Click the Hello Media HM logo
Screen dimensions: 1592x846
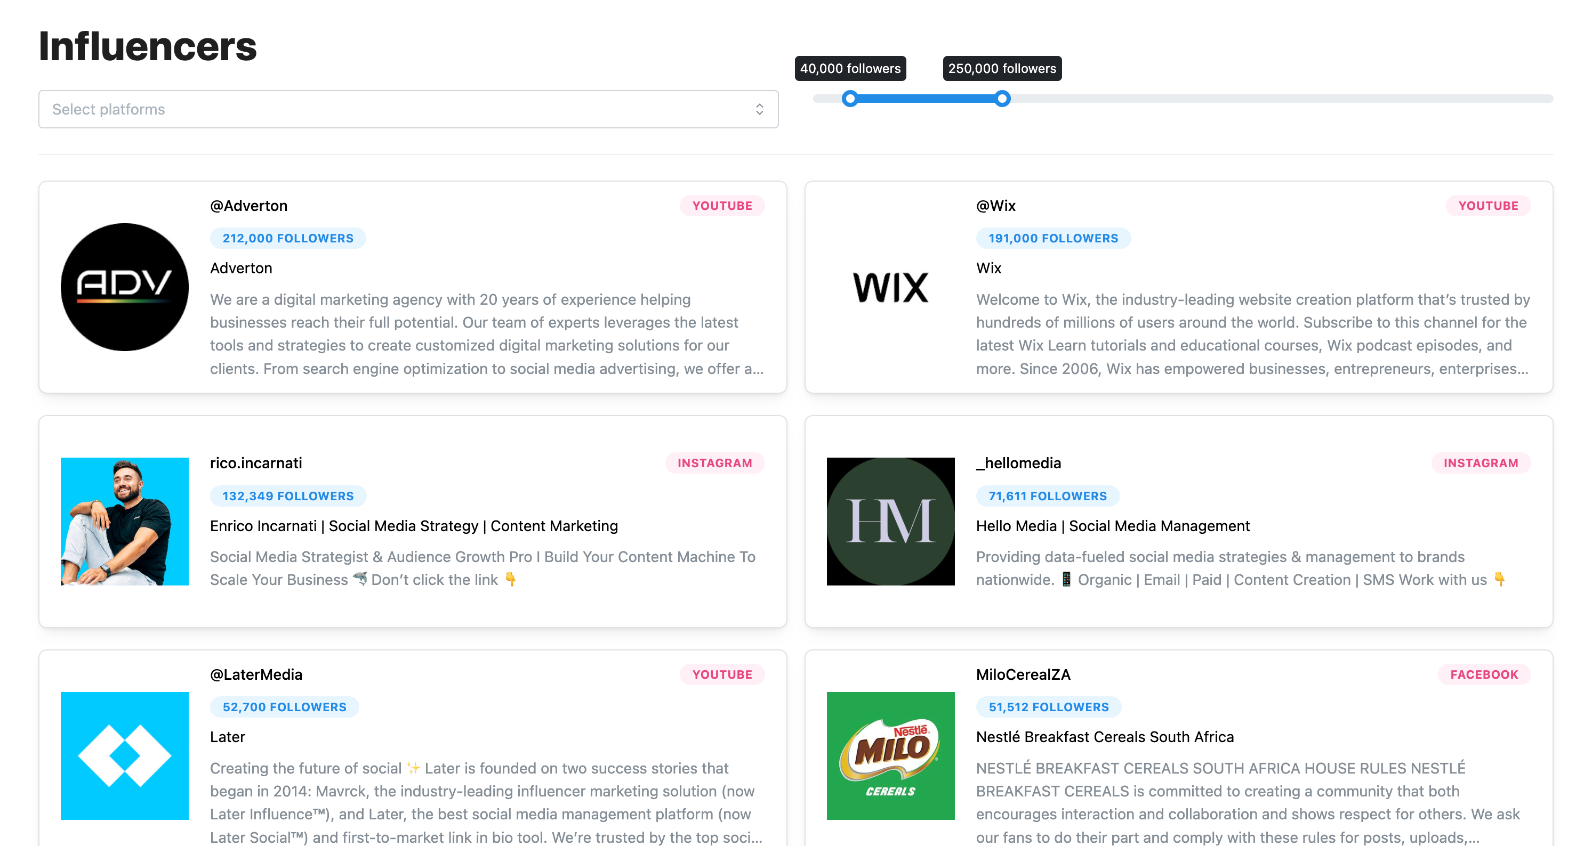click(890, 521)
